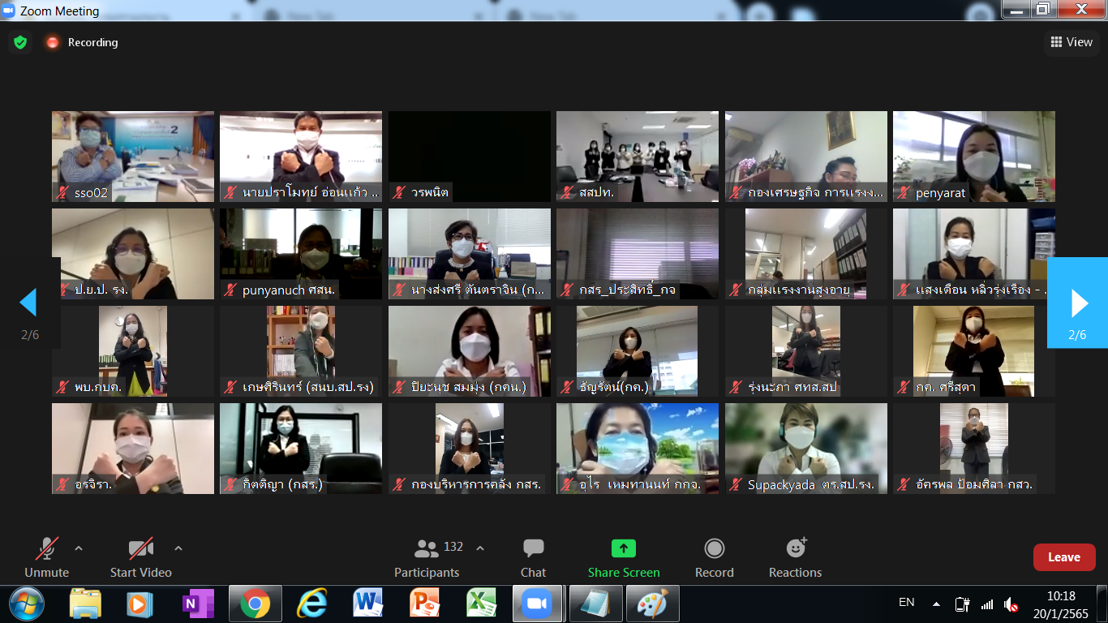Open the Participants panel
1108x623 pixels.
(x=427, y=557)
